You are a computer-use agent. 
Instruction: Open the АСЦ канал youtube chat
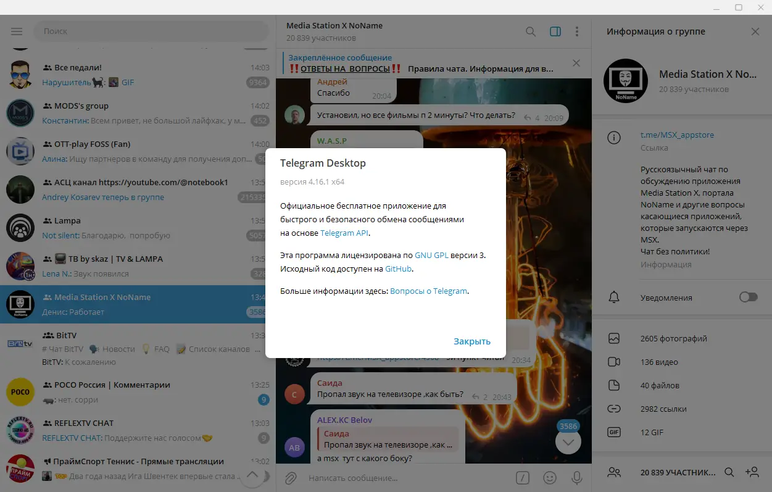point(138,190)
